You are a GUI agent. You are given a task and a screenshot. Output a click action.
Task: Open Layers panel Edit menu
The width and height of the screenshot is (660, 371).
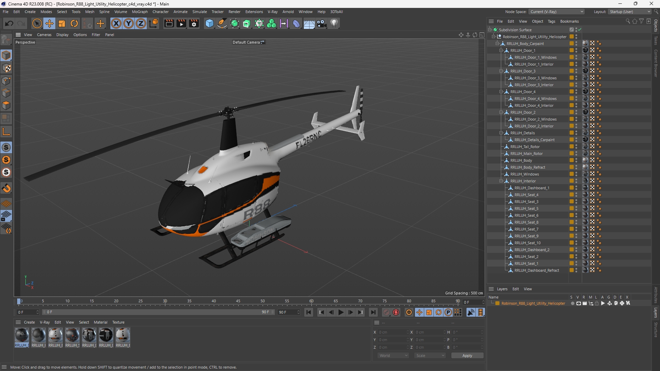pos(516,289)
